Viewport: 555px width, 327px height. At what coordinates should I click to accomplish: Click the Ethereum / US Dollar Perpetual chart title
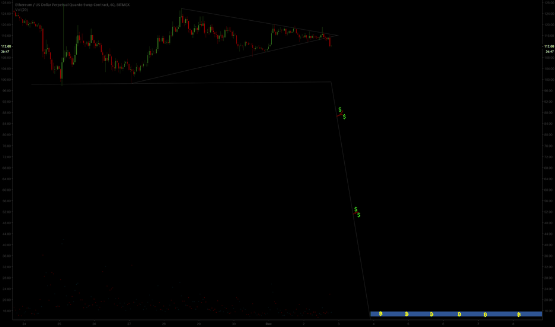pos(72,5)
